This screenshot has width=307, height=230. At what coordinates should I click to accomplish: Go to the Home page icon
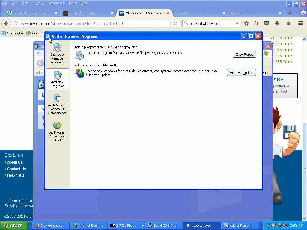(x=288, y=24)
